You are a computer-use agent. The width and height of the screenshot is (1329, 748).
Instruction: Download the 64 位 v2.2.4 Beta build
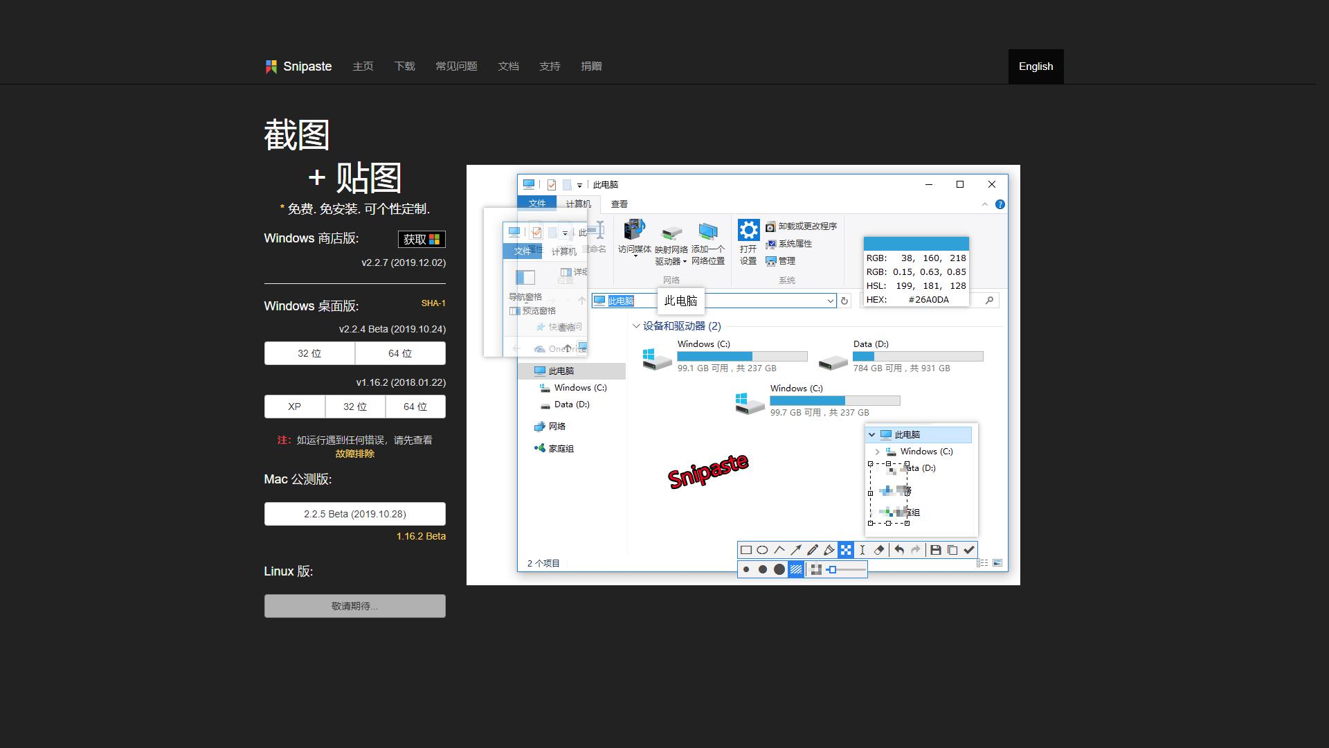(400, 353)
